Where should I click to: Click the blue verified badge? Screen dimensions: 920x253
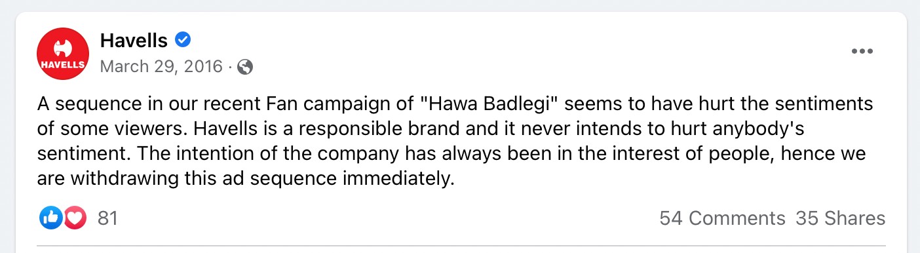tap(183, 40)
